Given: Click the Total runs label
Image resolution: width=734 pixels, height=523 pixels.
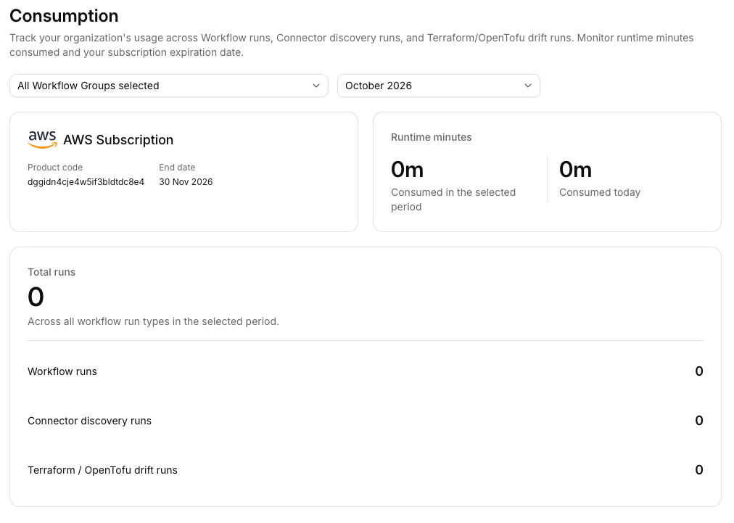Looking at the screenshot, I should pyautogui.click(x=51, y=272).
